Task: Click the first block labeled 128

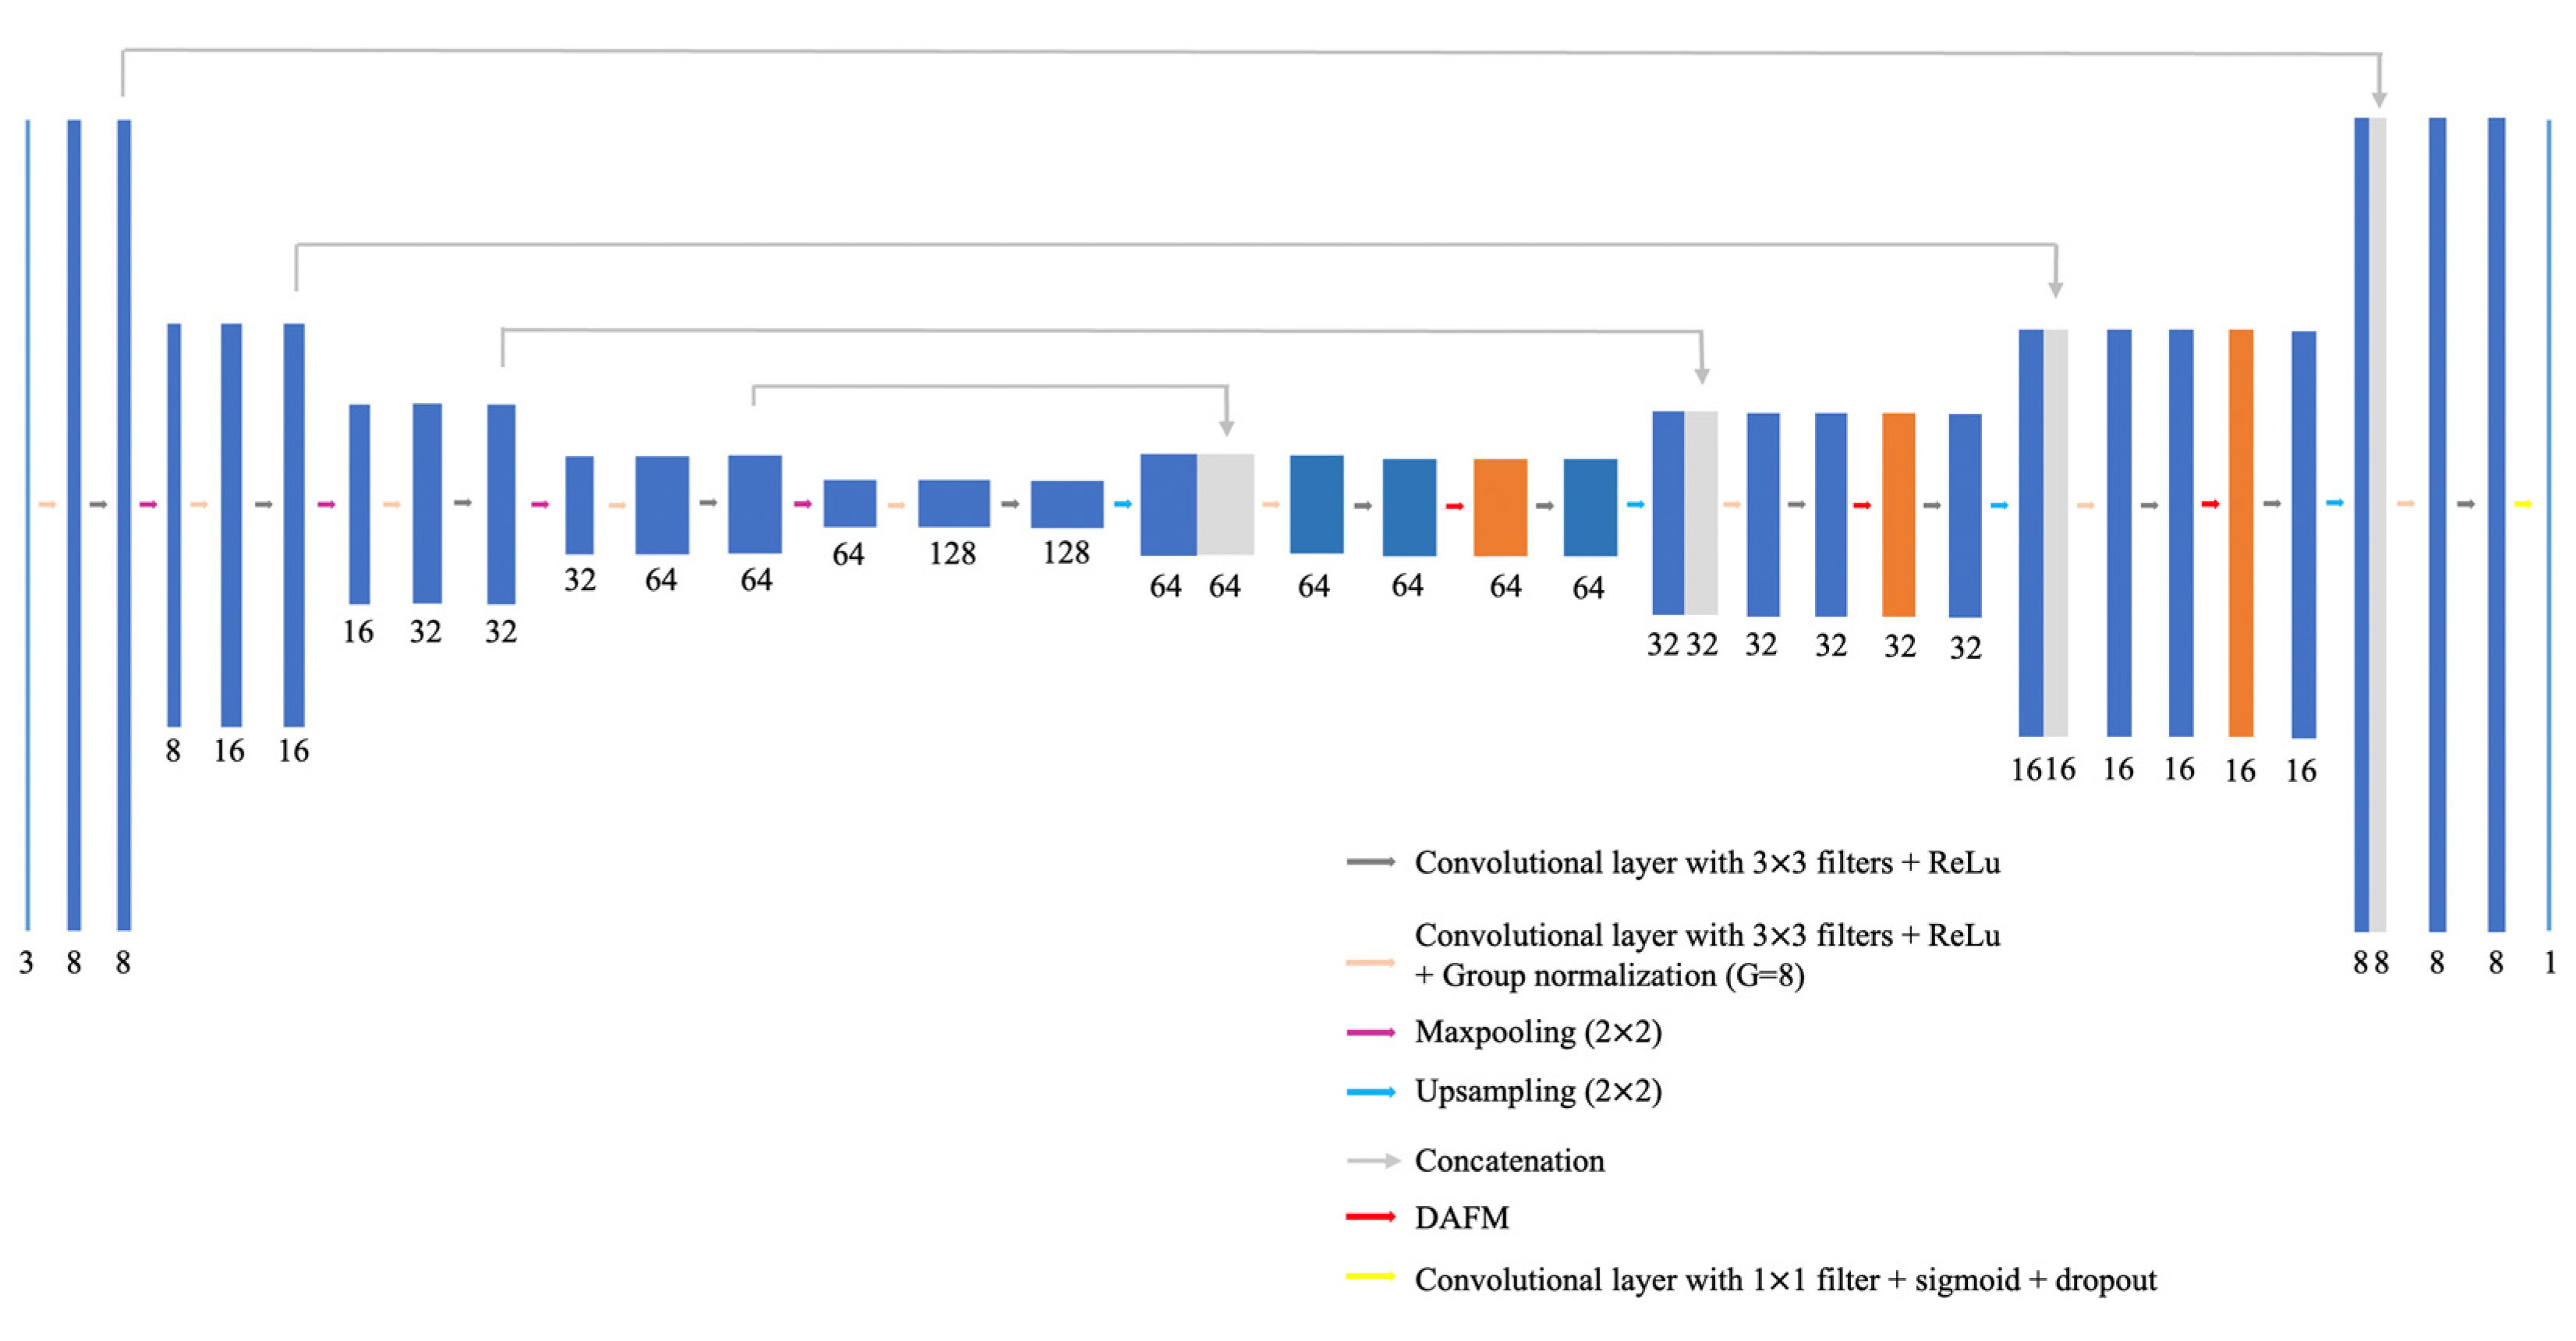Action: [954, 503]
